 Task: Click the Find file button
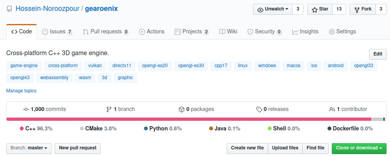pos(315,149)
